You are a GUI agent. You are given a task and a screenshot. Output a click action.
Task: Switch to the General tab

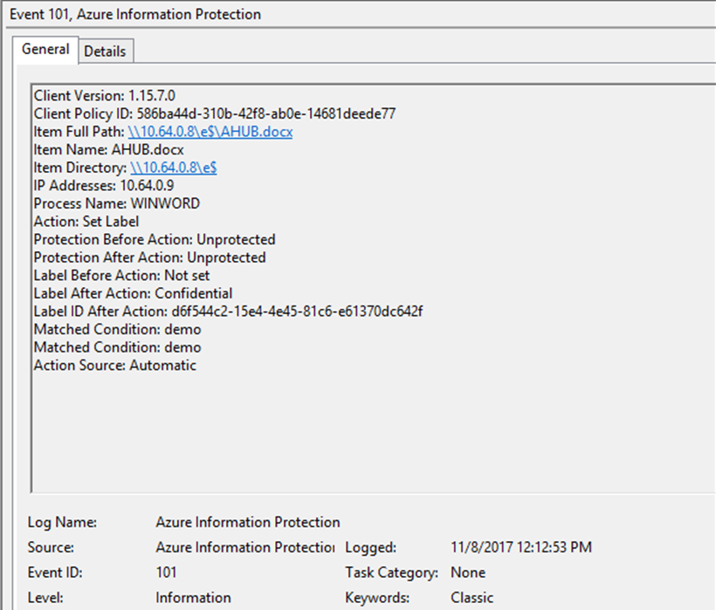(45, 49)
